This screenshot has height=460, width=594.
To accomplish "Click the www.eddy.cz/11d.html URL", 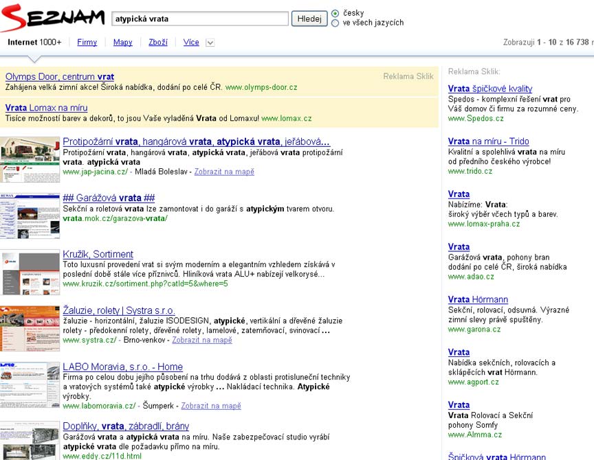I will click(x=102, y=456).
